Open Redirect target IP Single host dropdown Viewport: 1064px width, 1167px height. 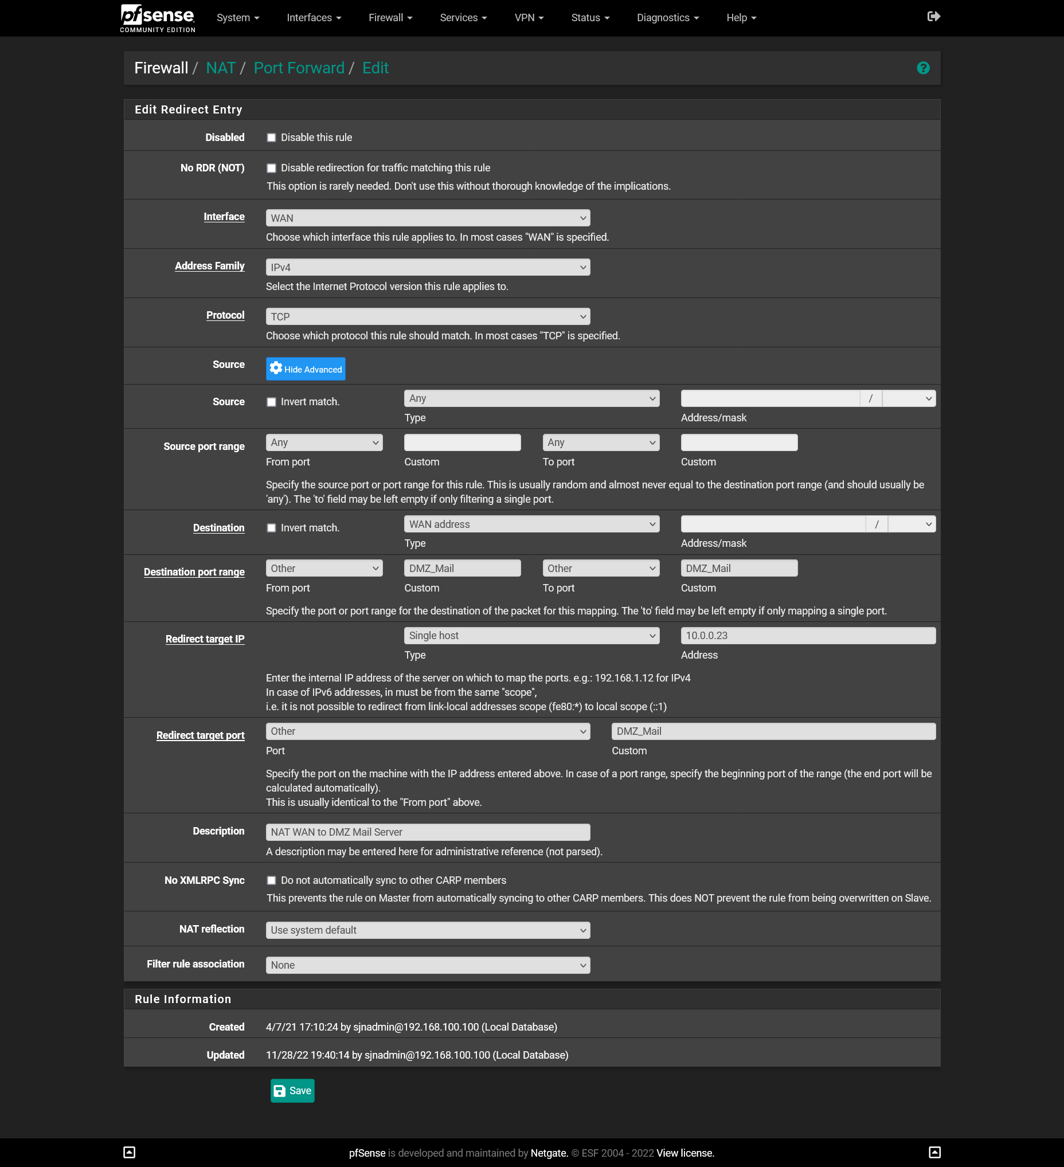click(x=531, y=636)
